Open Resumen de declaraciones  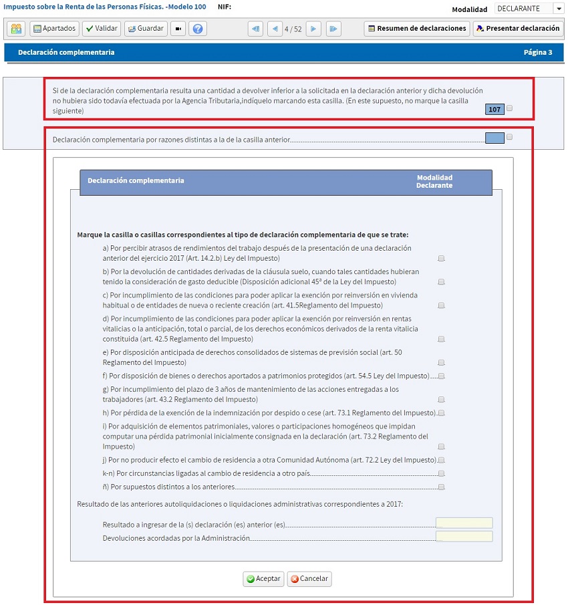(x=417, y=29)
